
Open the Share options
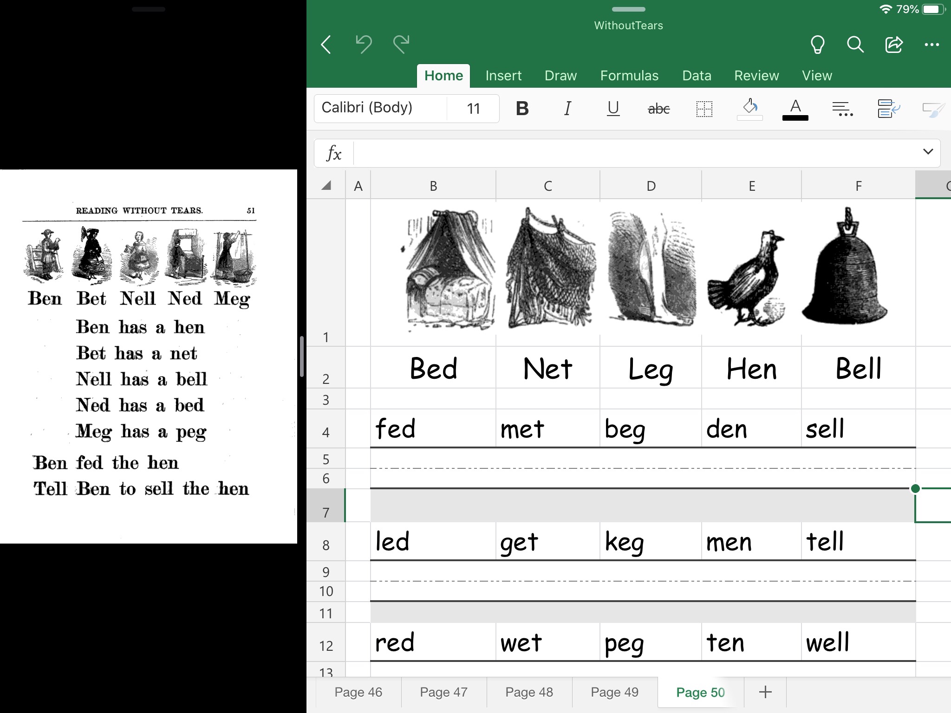tap(893, 45)
